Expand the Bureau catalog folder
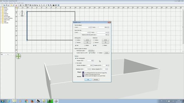 click(1, 8)
